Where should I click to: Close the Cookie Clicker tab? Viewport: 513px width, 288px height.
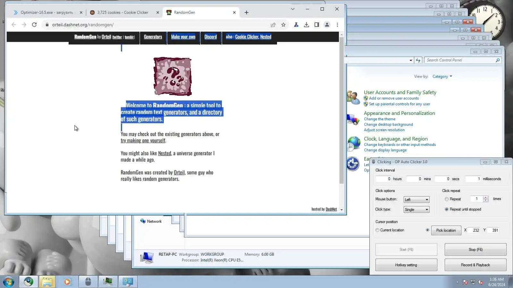[158, 12]
